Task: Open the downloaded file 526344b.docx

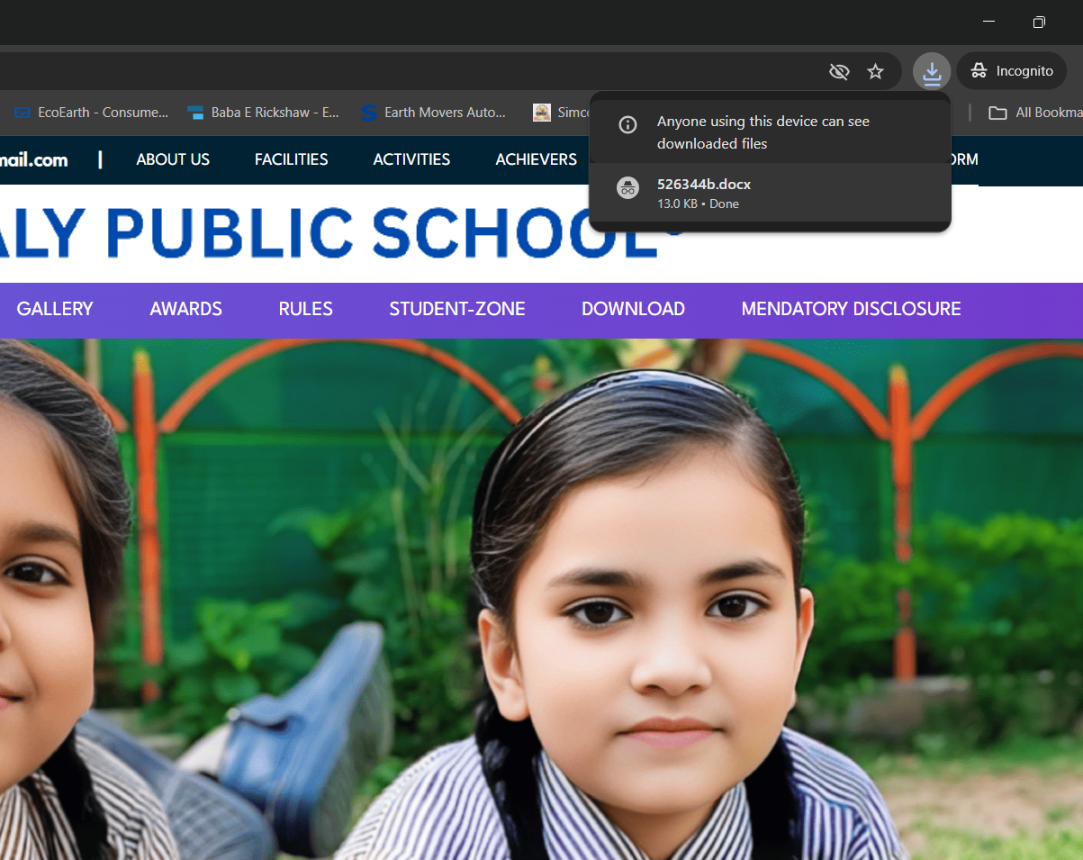Action: point(703,185)
